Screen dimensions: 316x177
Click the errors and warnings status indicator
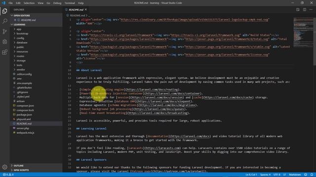(x=8, y=175)
